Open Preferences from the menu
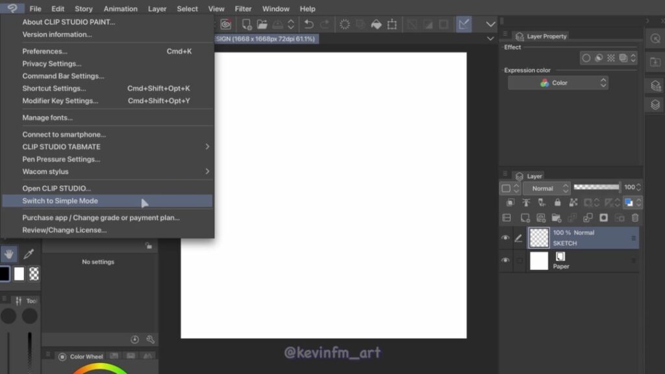This screenshot has height=374, width=665. pyautogui.click(x=108, y=51)
